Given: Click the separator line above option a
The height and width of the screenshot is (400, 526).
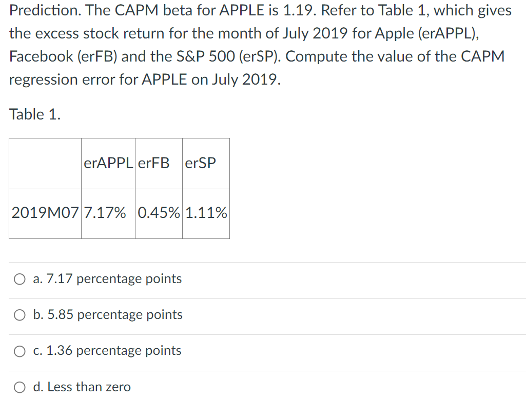Looking at the screenshot, I should tap(263, 261).
